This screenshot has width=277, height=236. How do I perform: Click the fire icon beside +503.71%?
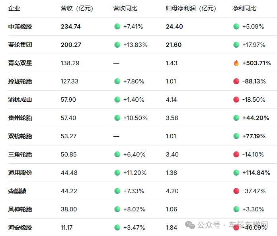click(x=236, y=63)
